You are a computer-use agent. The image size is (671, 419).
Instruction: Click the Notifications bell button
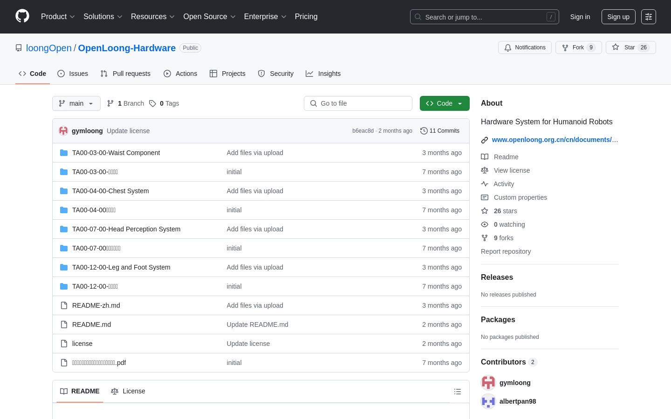525,47
